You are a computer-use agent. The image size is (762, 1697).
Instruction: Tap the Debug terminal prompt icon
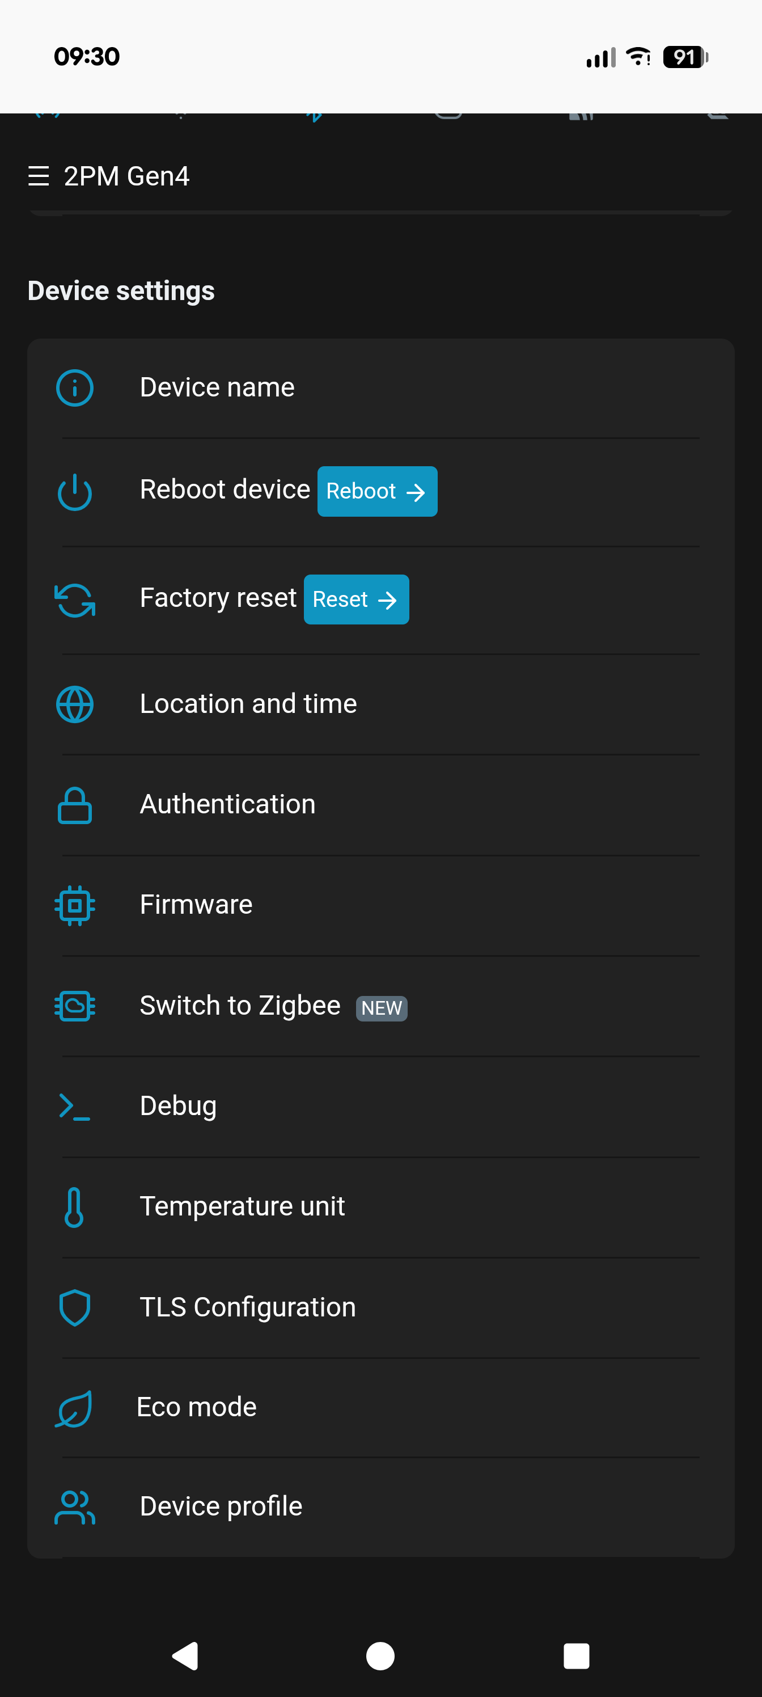(x=74, y=1106)
